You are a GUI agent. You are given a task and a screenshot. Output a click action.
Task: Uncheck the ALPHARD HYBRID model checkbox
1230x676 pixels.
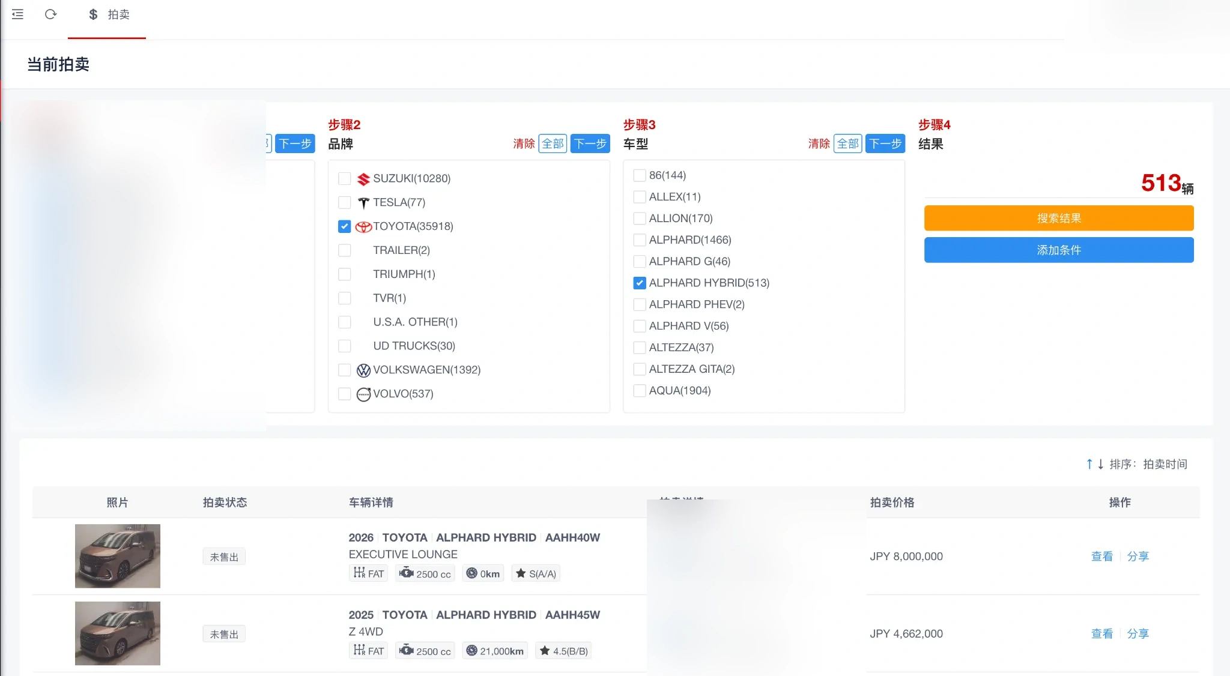point(640,283)
